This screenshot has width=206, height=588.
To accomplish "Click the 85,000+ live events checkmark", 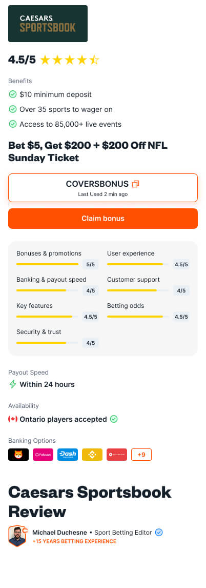I will [13, 124].
